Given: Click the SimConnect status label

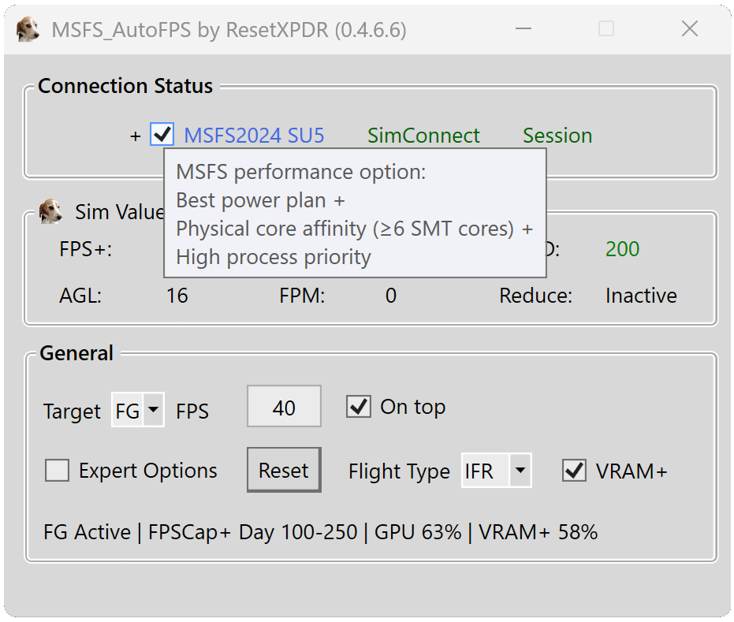Looking at the screenshot, I should [423, 136].
